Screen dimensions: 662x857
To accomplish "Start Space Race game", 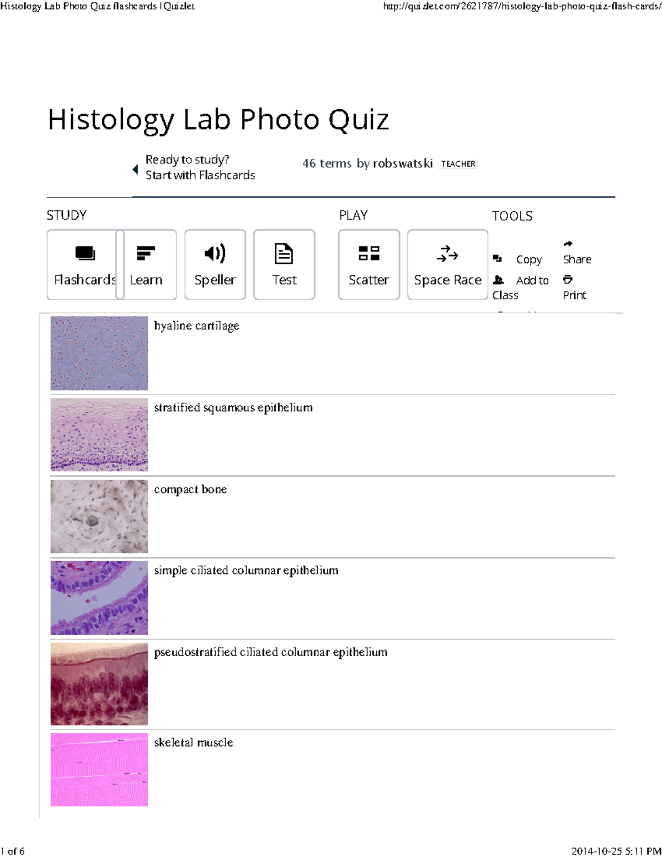I will pos(447,264).
